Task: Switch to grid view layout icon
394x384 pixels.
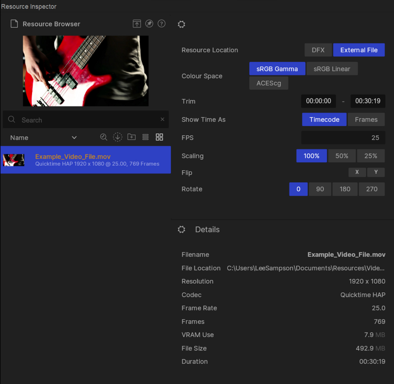Action: (x=159, y=137)
